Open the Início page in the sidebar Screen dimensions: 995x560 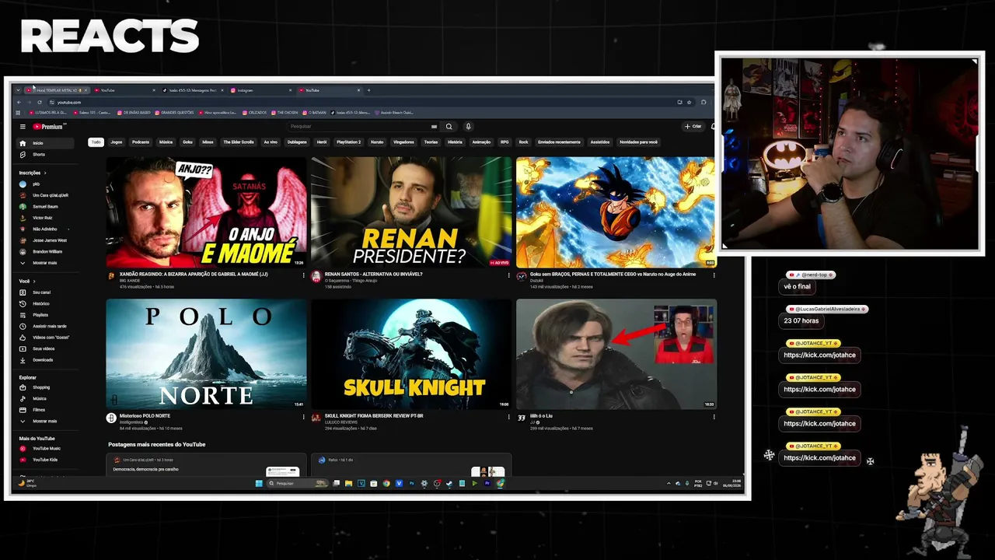point(47,143)
